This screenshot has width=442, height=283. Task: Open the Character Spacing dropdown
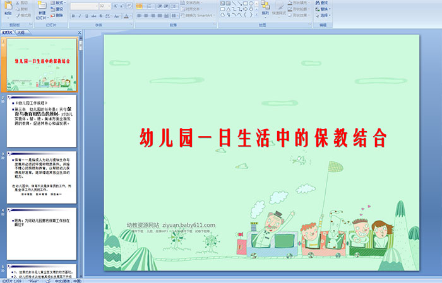pyautogui.click(x=108, y=16)
